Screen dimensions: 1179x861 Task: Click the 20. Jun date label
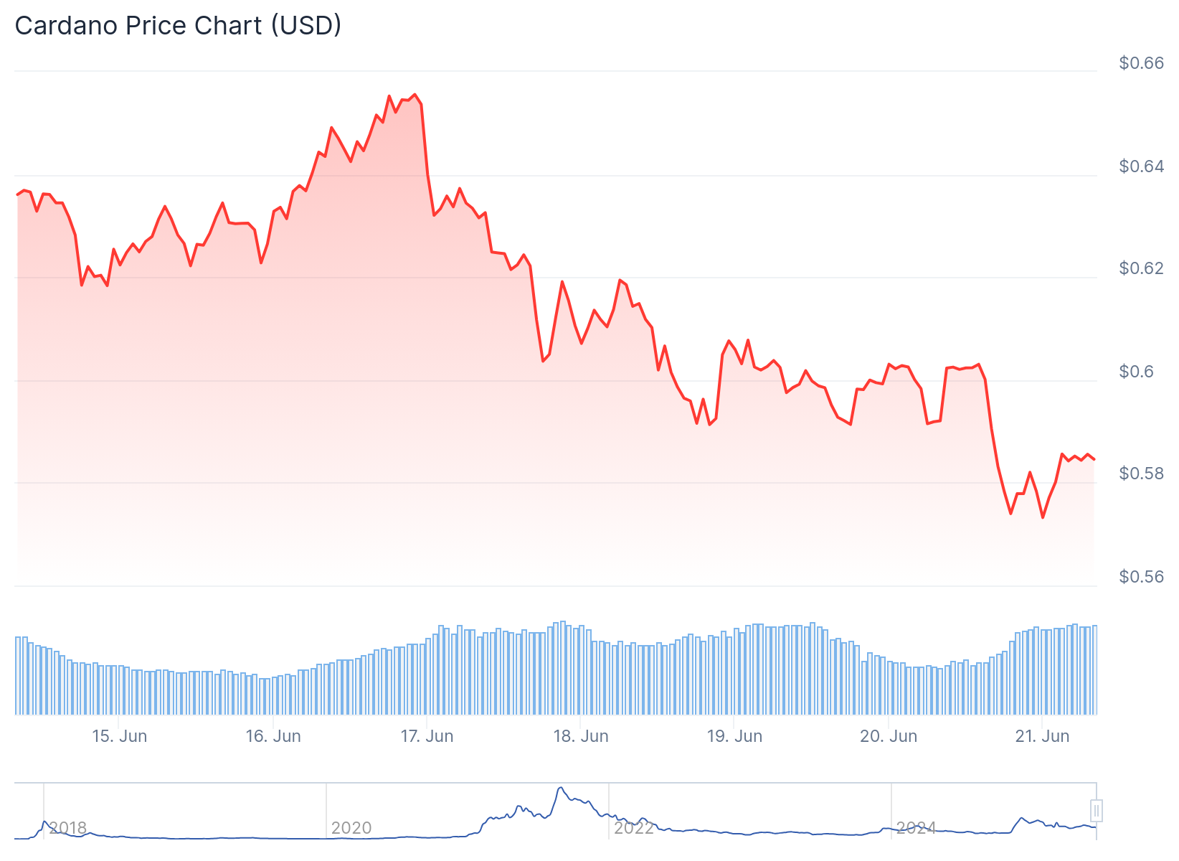(x=889, y=736)
